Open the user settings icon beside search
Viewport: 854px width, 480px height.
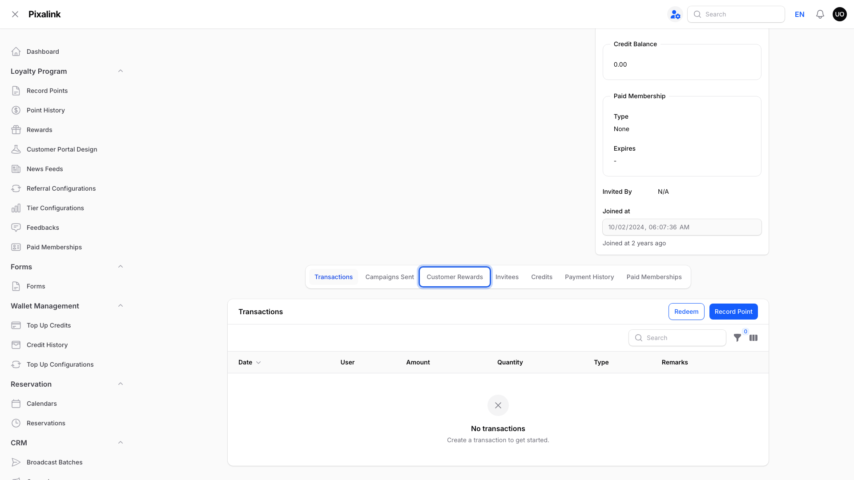click(675, 14)
